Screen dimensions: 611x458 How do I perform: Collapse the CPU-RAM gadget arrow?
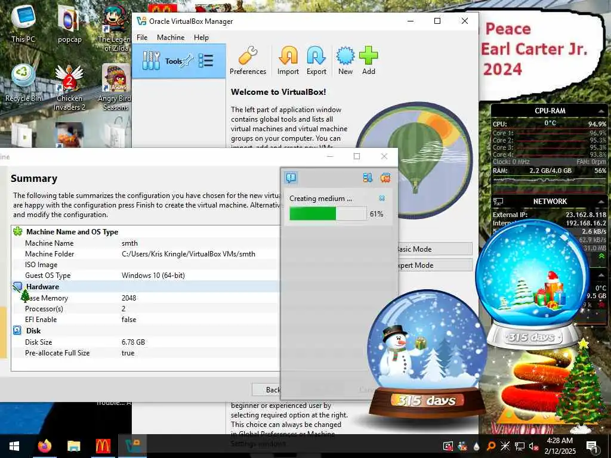pos(601,111)
